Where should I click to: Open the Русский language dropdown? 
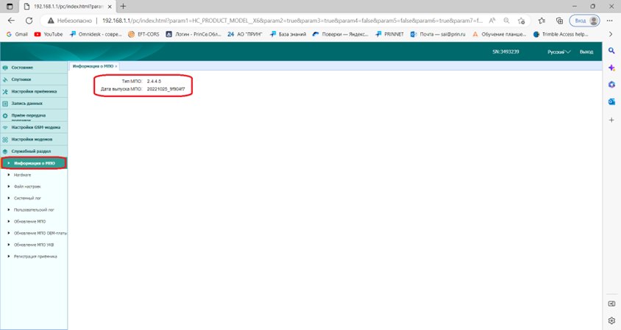click(x=558, y=52)
